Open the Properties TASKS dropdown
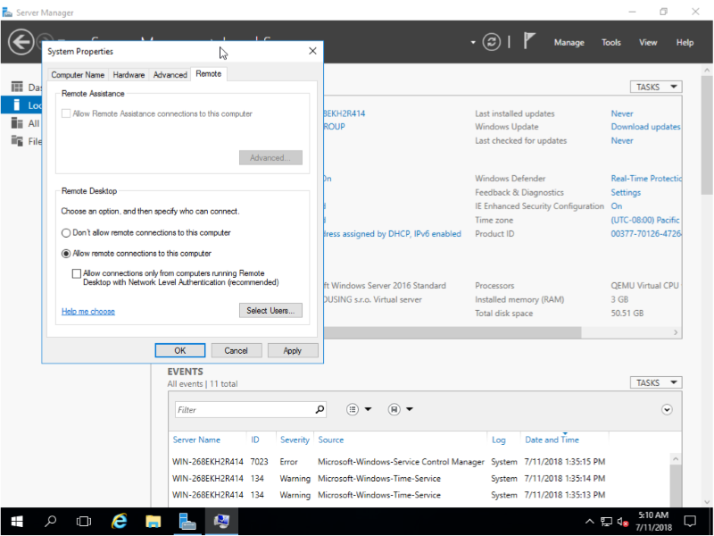This screenshot has height=536, width=714. (656, 87)
